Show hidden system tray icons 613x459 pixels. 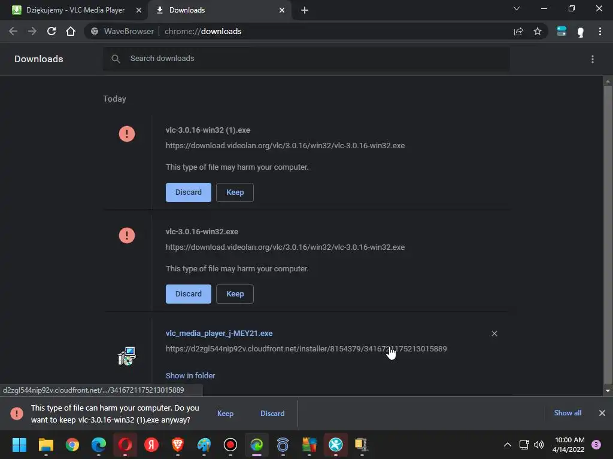click(508, 445)
